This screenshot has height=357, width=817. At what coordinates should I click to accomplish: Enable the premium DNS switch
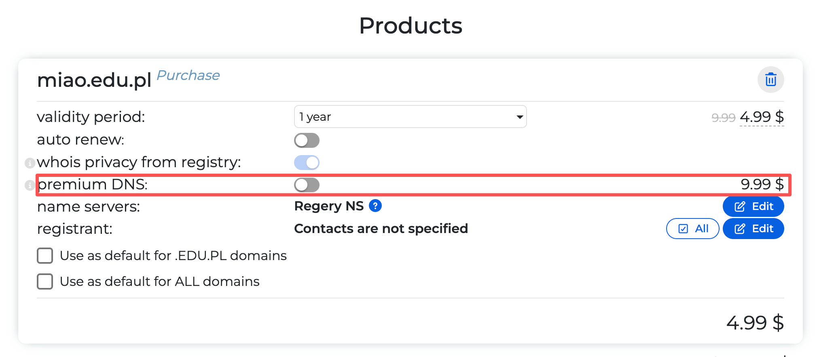(307, 185)
